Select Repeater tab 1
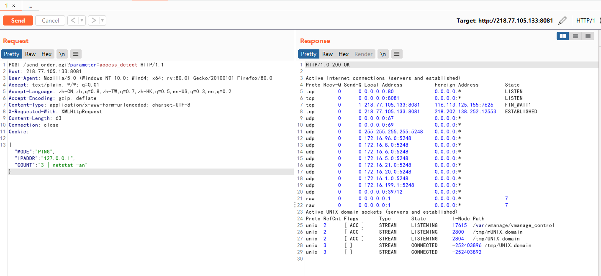 7,6
